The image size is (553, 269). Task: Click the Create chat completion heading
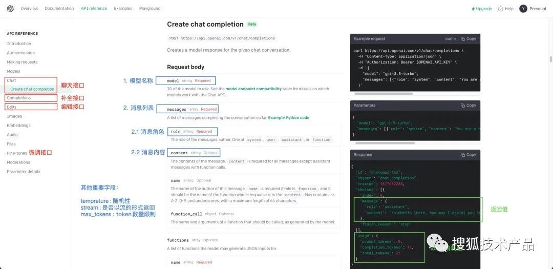pyautogui.click(x=205, y=25)
